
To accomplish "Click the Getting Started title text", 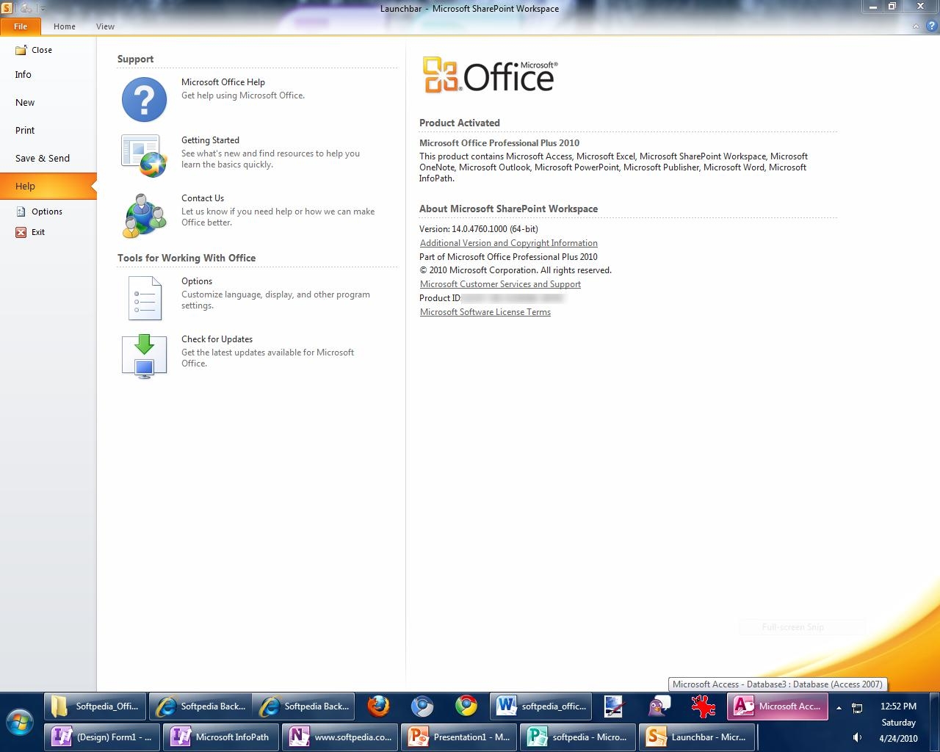I will point(210,140).
